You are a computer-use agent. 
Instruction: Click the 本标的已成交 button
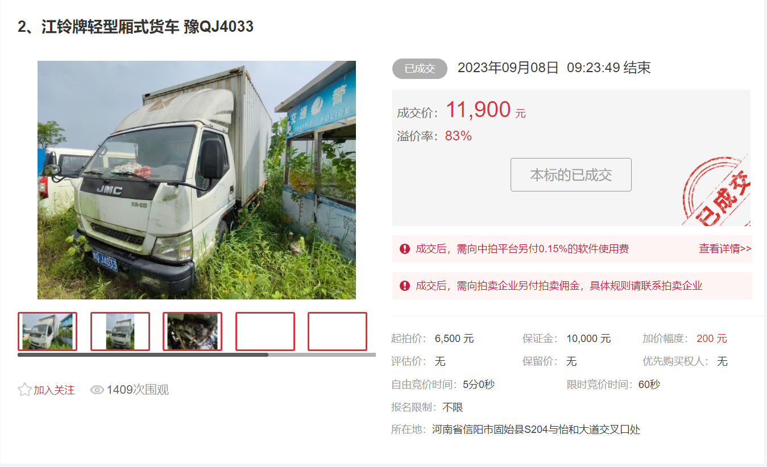[571, 174]
